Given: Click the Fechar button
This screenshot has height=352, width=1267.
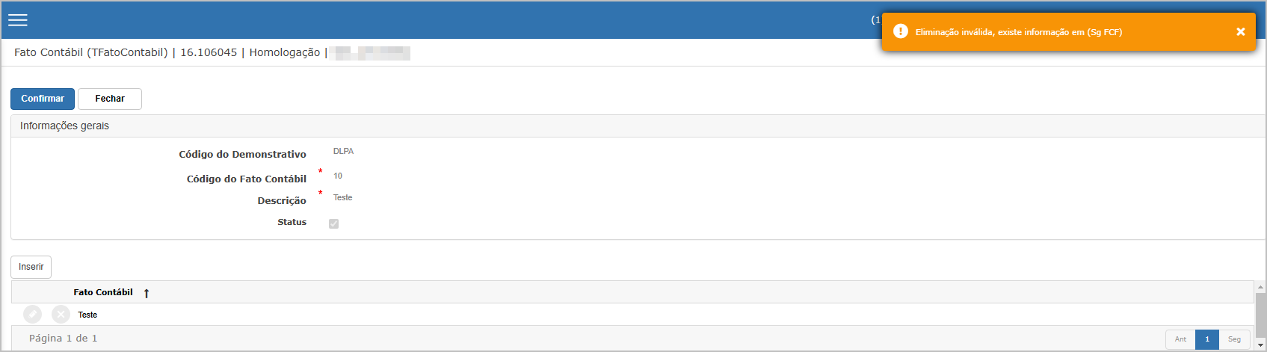Looking at the screenshot, I should (x=110, y=99).
